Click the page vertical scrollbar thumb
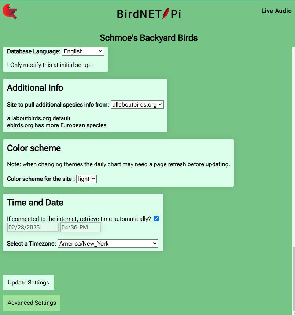This screenshot has width=295, height=315. [294, 279]
